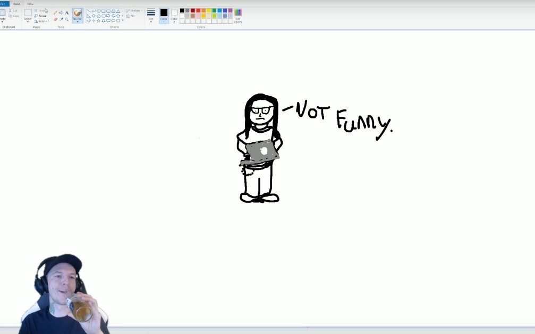This screenshot has height=334, width=535.
Task: Select the Fill with color bucket tool
Action: click(61, 13)
